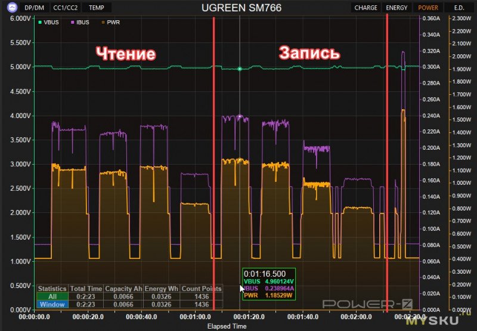Click the Power-Z app logo icon
477x331 pixels.
tap(12, 7)
